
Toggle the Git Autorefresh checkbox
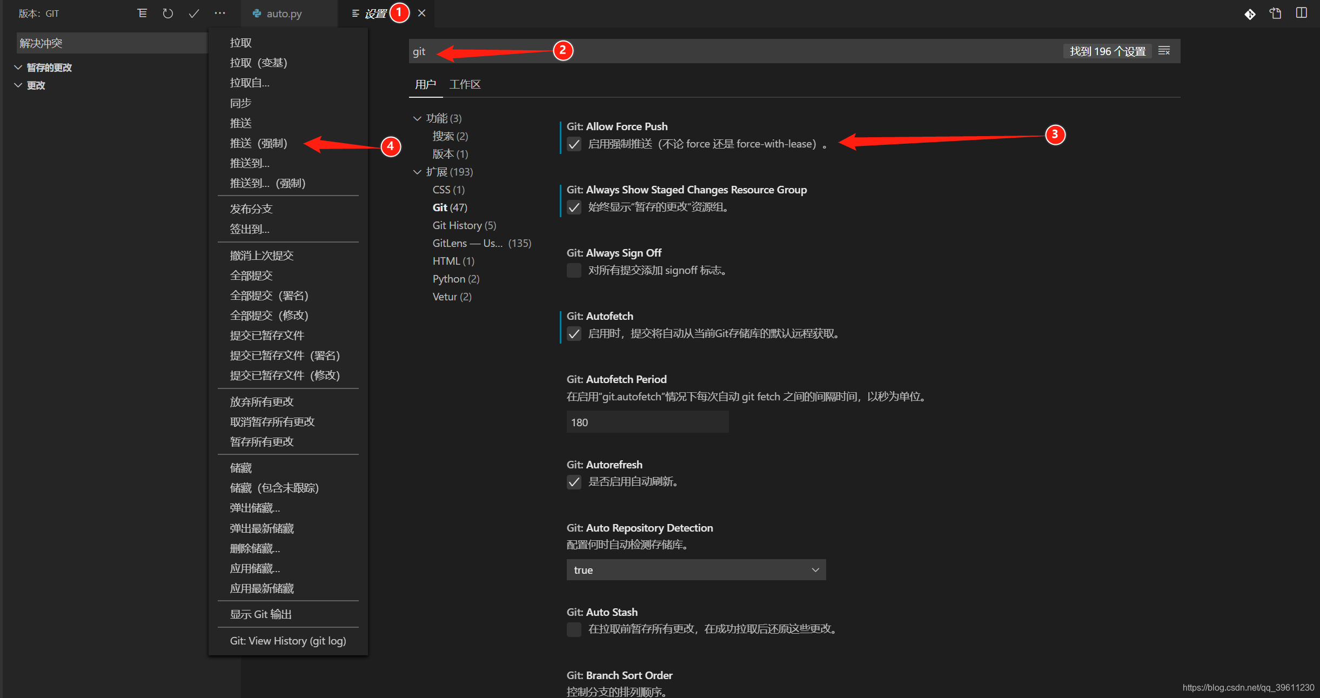click(574, 481)
